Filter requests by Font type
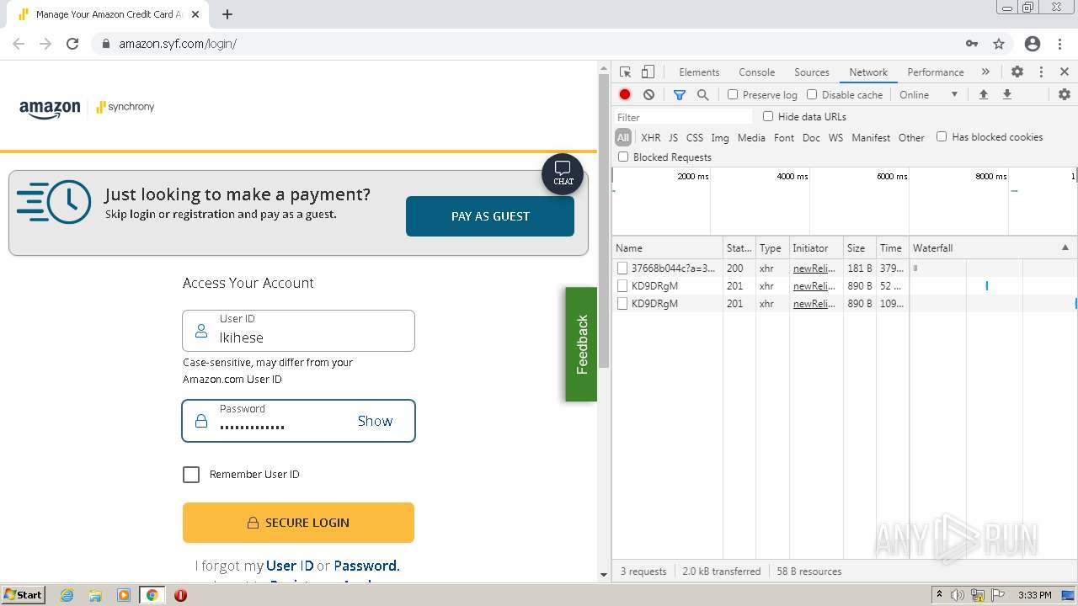This screenshot has height=606, width=1078. click(784, 138)
